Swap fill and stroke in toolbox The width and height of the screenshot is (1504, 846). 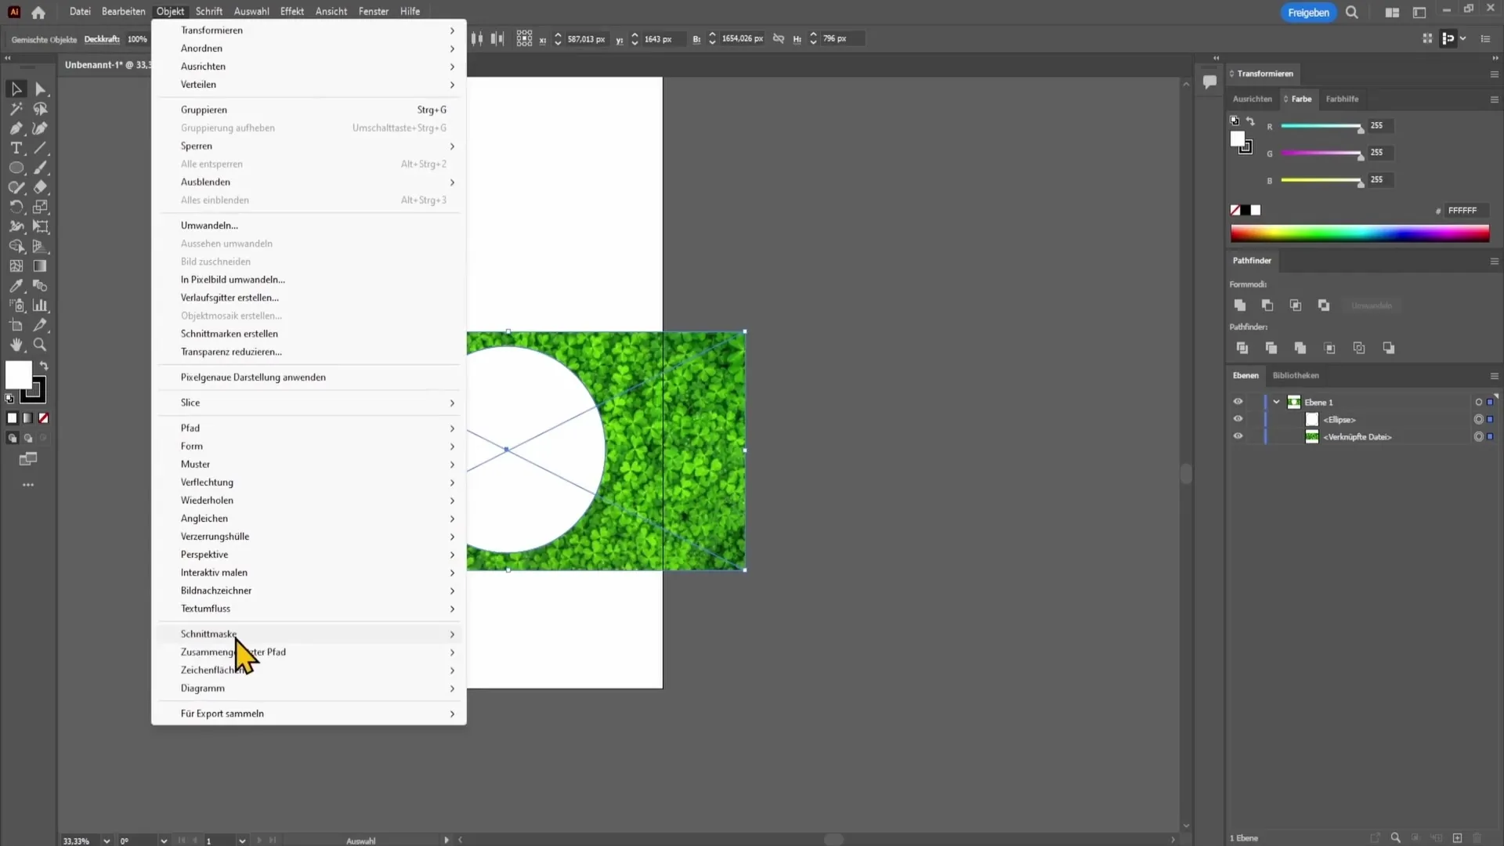point(45,366)
